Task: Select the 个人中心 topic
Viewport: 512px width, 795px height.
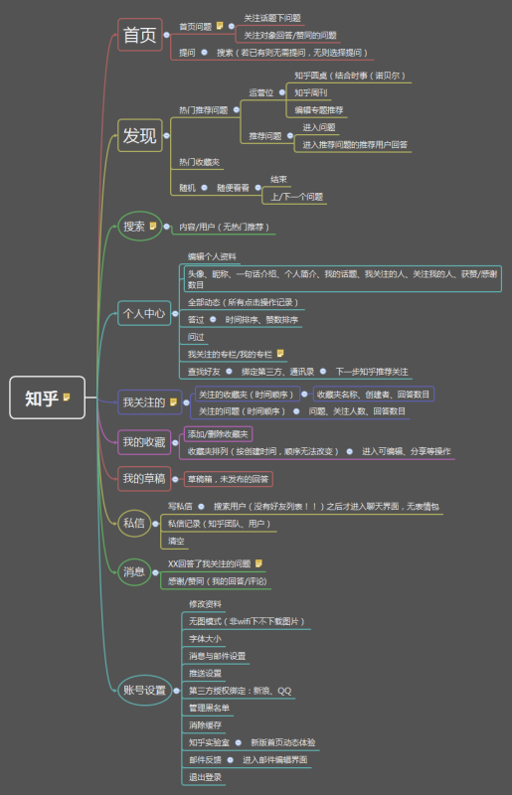Action: (144, 313)
